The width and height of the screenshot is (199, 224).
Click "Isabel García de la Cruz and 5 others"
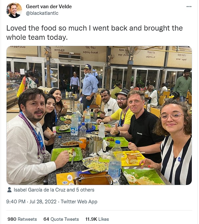point(54,190)
